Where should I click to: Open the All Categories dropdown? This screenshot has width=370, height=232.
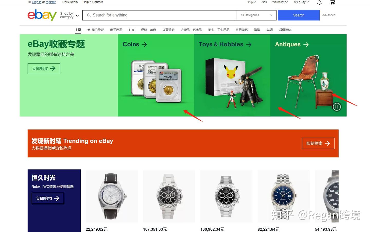tap(256, 15)
